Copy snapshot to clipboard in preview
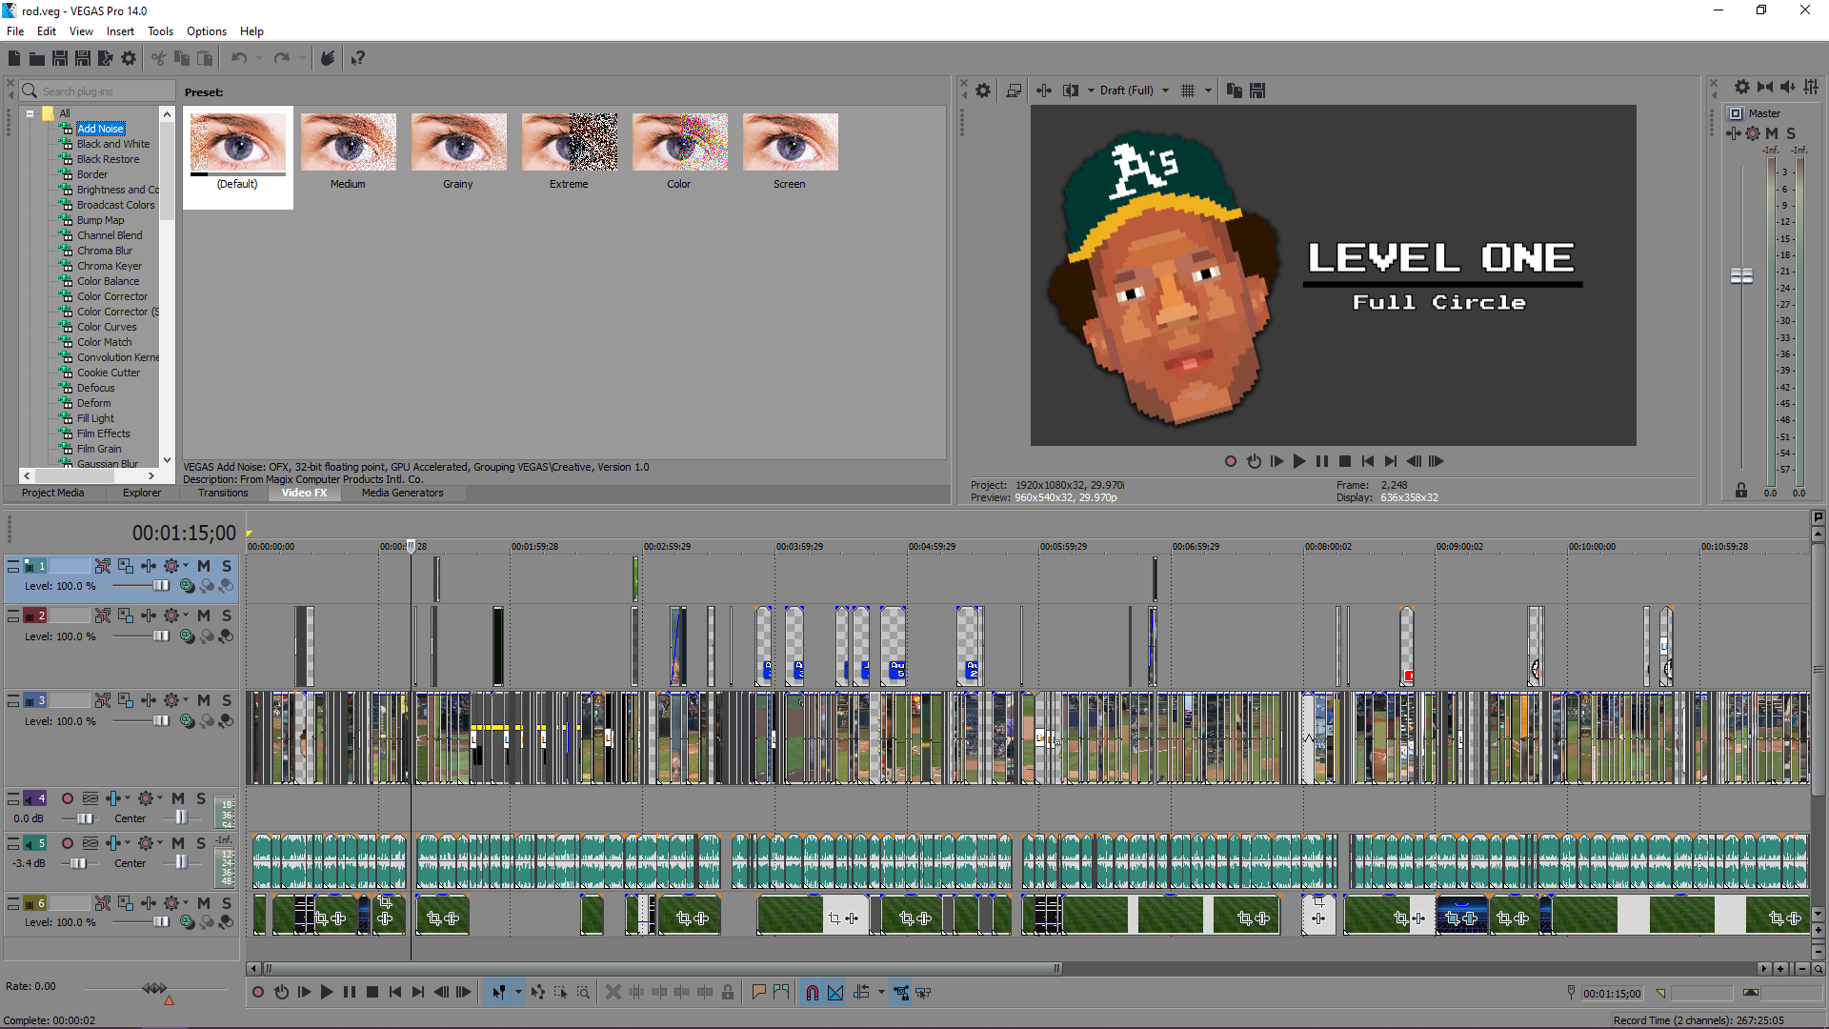Viewport: 1829px width, 1029px height. (x=1235, y=91)
